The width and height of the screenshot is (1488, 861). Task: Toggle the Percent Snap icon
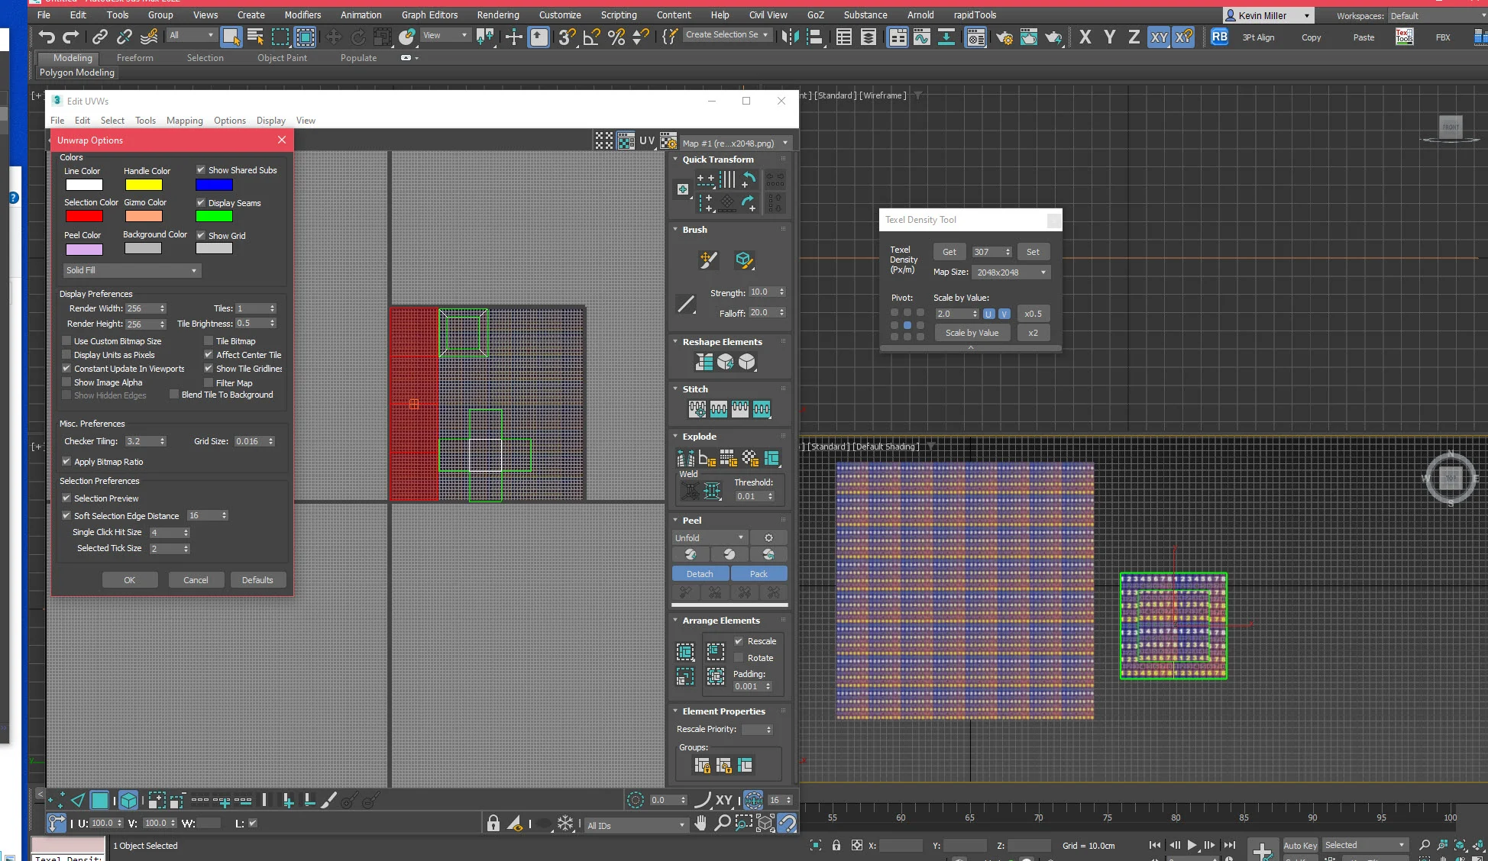tap(616, 37)
